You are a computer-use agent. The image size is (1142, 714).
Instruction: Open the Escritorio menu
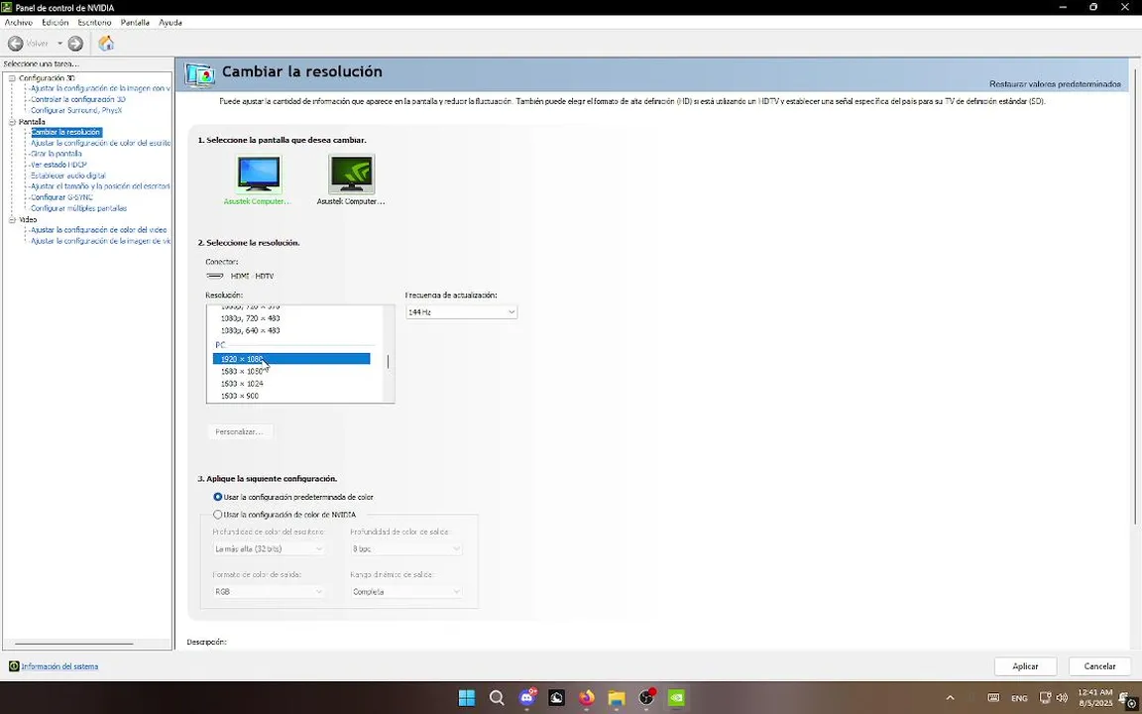tap(95, 23)
